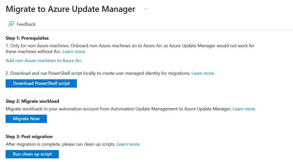The height and width of the screenshot is (162, 293).
Task: Click Download PowerShell script button
Action: pyautogui.click(x=41, y=83)
